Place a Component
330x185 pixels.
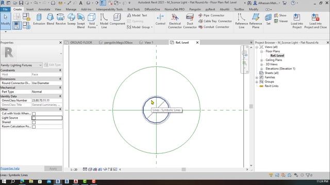[117, 20]
